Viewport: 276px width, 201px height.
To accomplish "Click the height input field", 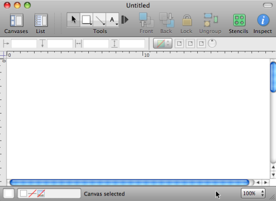I will coord(132,44).
